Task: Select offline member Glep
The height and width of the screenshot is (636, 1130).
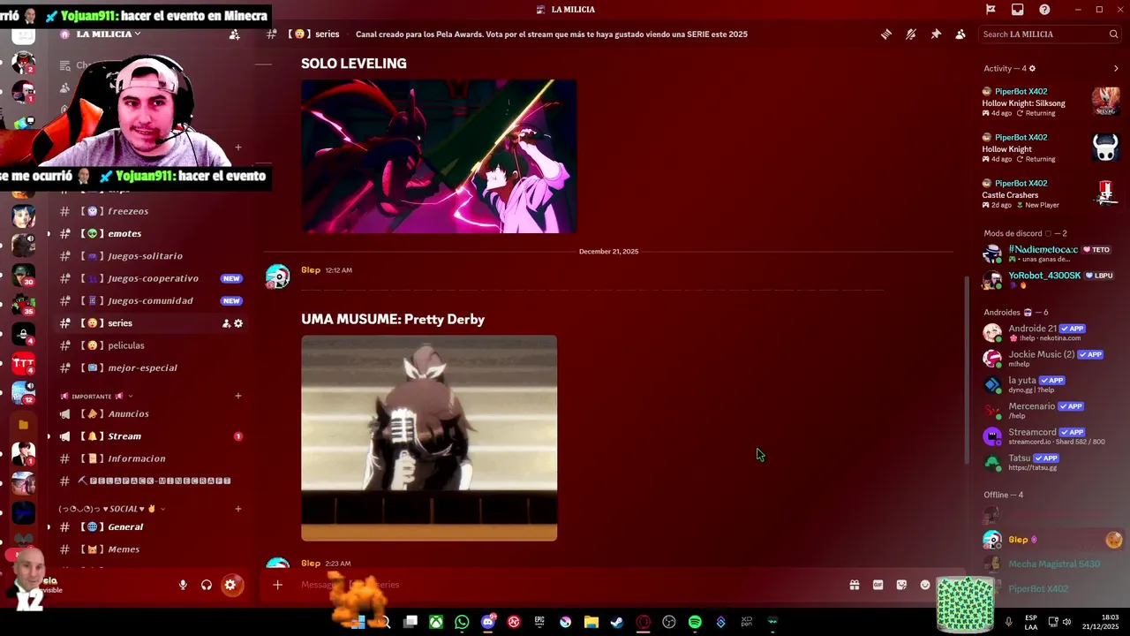Action: pos(1051,540)
